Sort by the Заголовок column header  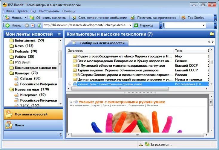click(x=120, y=50)
